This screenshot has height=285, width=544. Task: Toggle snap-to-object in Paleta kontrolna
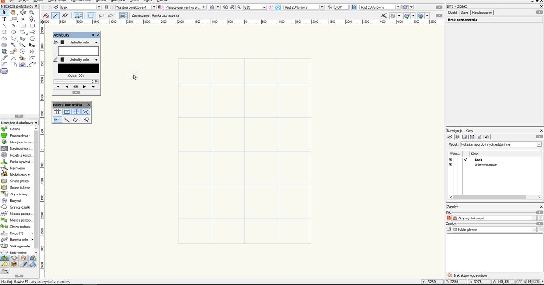[x=67, y=112]
